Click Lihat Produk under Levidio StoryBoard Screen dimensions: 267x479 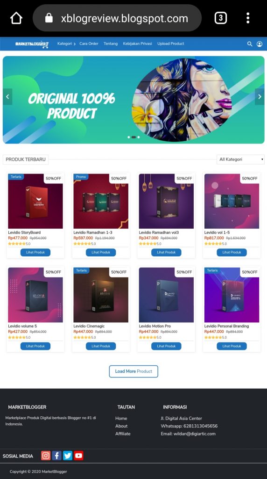tap(35, 252)
